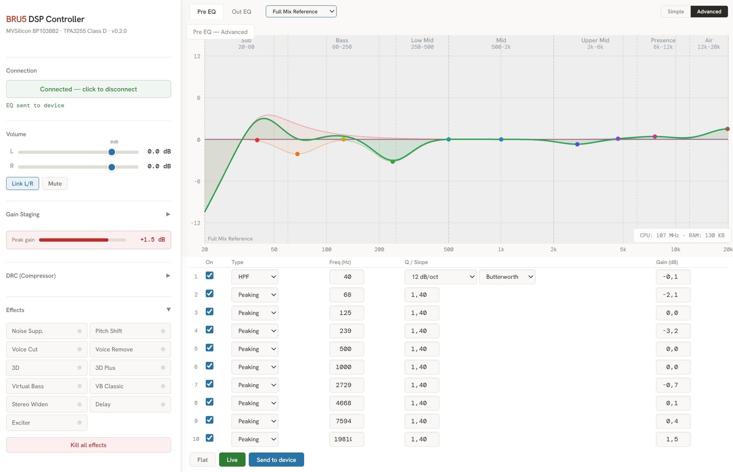Image resolution: width=733 pixels, height=472 pixels.
Task: Toggle the 3D Plus effect
Action: 130,368
